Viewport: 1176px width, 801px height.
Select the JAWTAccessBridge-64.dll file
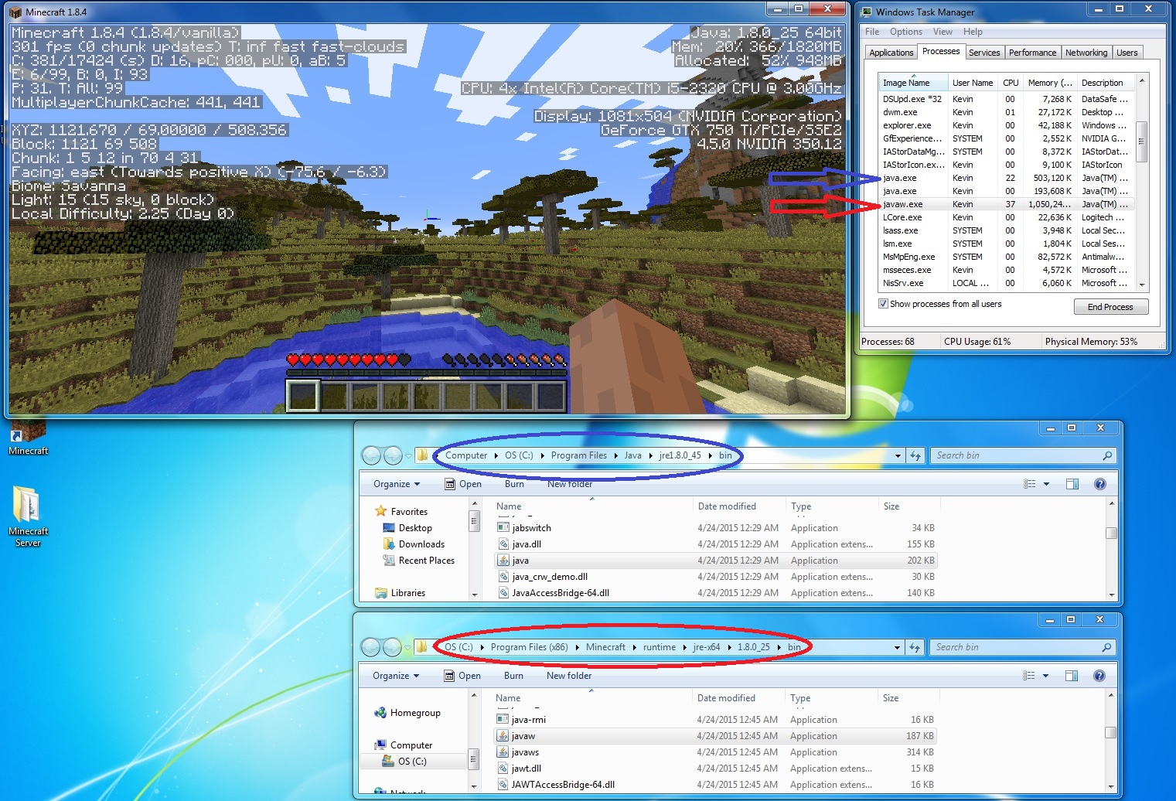pos(715,785)
